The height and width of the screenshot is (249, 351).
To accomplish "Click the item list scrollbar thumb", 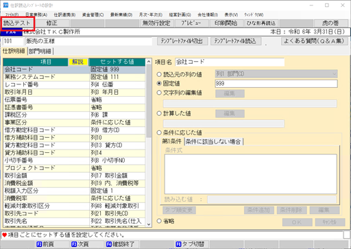I will [x=149, y=101].
